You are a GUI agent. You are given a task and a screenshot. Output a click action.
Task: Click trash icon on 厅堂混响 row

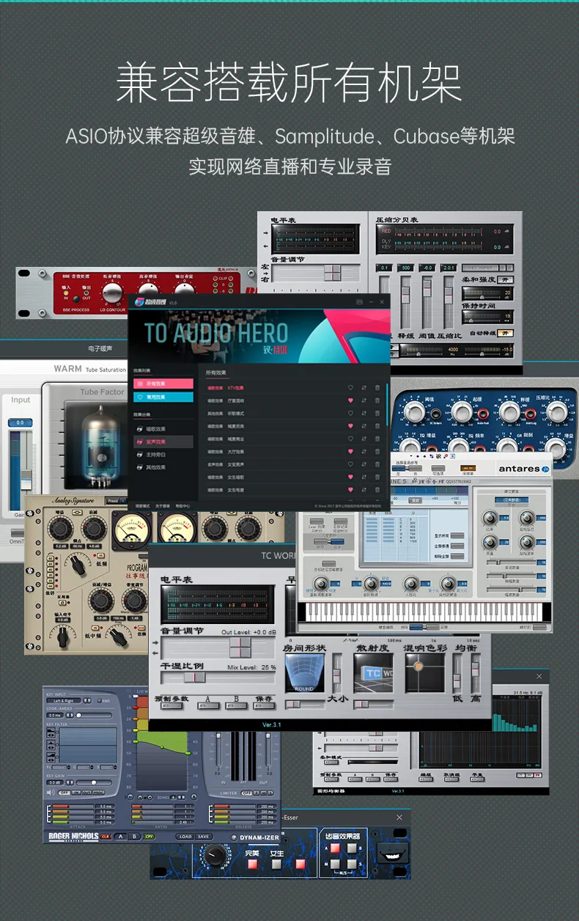coord(377,400)
